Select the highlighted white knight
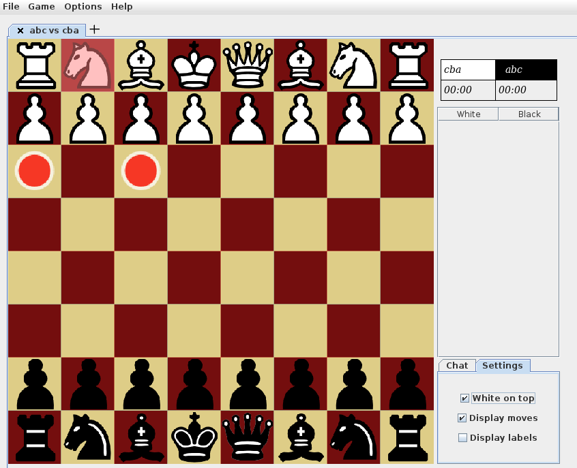Image resolution: width=577 pixels, height=468 pixels. [x=87, y=65]
